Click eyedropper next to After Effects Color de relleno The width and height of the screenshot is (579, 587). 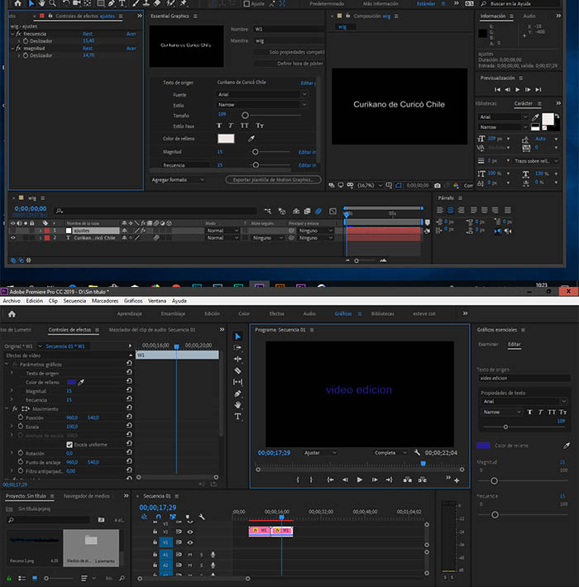[x=251, y=139]
